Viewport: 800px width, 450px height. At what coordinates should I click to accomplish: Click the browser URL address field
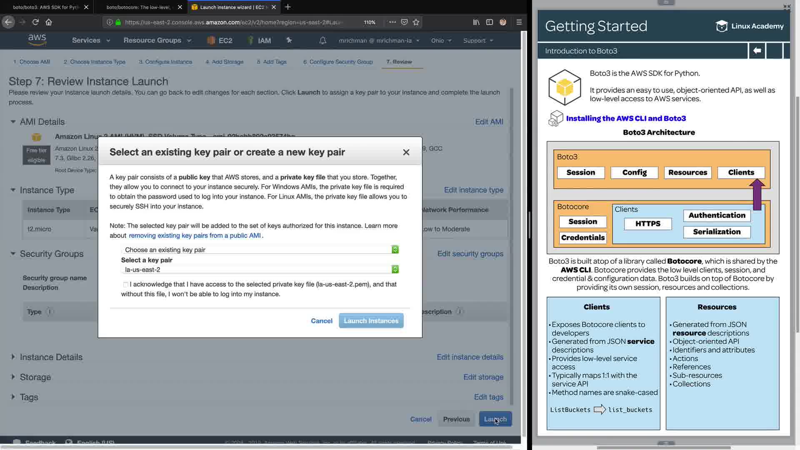(x=233, y=22)
